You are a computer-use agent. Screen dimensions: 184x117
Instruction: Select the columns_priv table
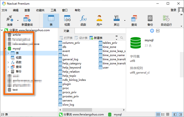[69, 43]
